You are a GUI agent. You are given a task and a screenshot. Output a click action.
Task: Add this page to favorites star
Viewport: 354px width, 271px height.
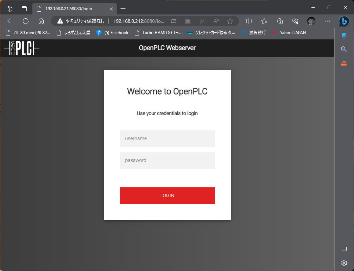coord(230,21)
